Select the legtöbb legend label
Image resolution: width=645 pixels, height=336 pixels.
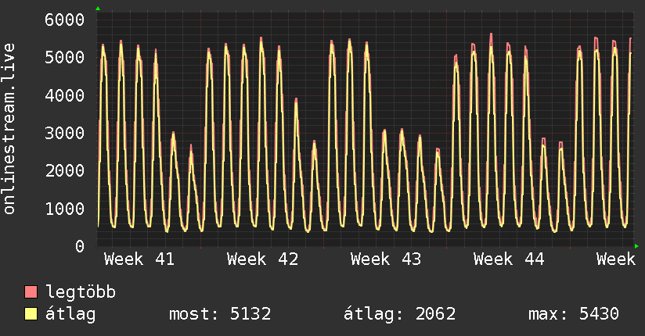[81, 293]
